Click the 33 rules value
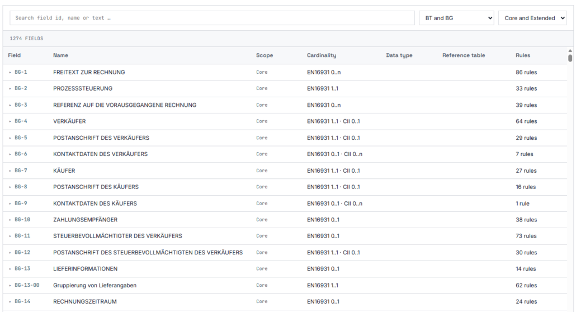 [526, 88]
